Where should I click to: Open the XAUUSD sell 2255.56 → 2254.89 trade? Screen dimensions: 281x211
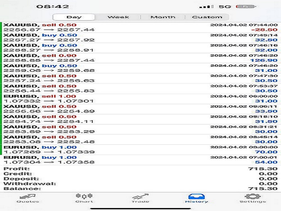(140, 109)
